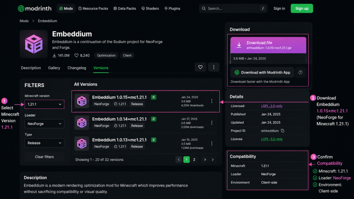Open Embeddium 1.0.13+mc1.21.1 version

[x=119, y=140]
